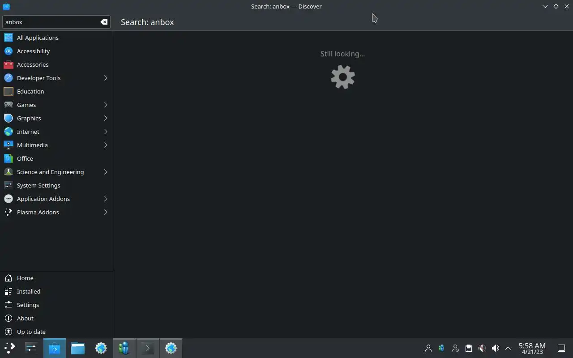Open the System Settings category
573x358 pixels.
pos(56,185)
